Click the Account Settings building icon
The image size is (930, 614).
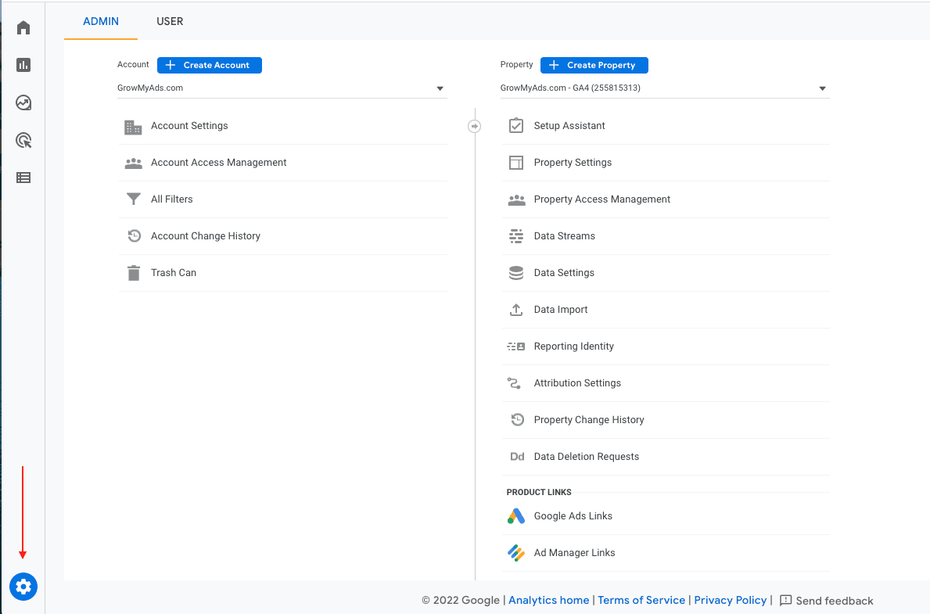tap(133, 127)
